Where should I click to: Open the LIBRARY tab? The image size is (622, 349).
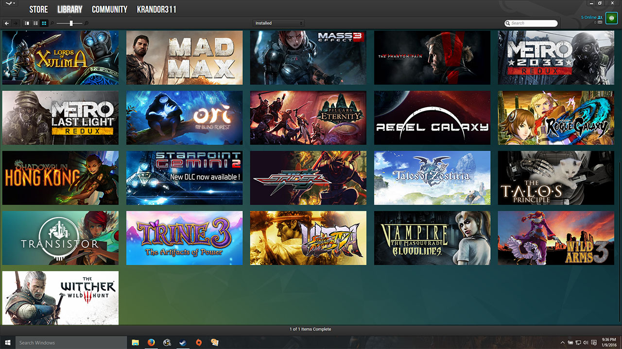(x=69, y=9)
